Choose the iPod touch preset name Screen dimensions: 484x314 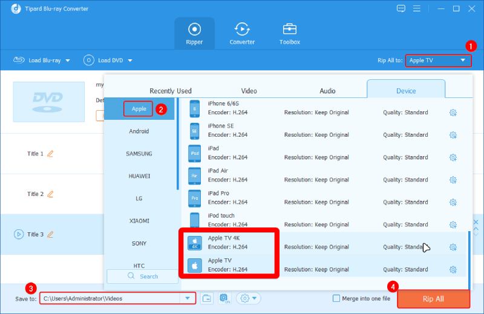coord(221,215)
